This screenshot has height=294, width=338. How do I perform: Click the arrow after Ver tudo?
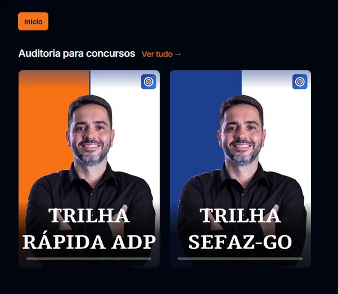(178, 54)
